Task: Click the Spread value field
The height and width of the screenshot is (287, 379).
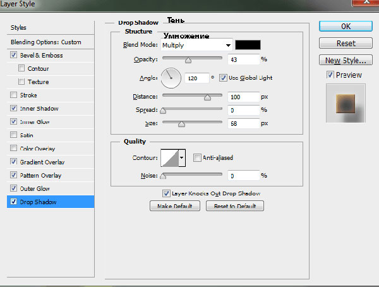Action: click(243, 111)
